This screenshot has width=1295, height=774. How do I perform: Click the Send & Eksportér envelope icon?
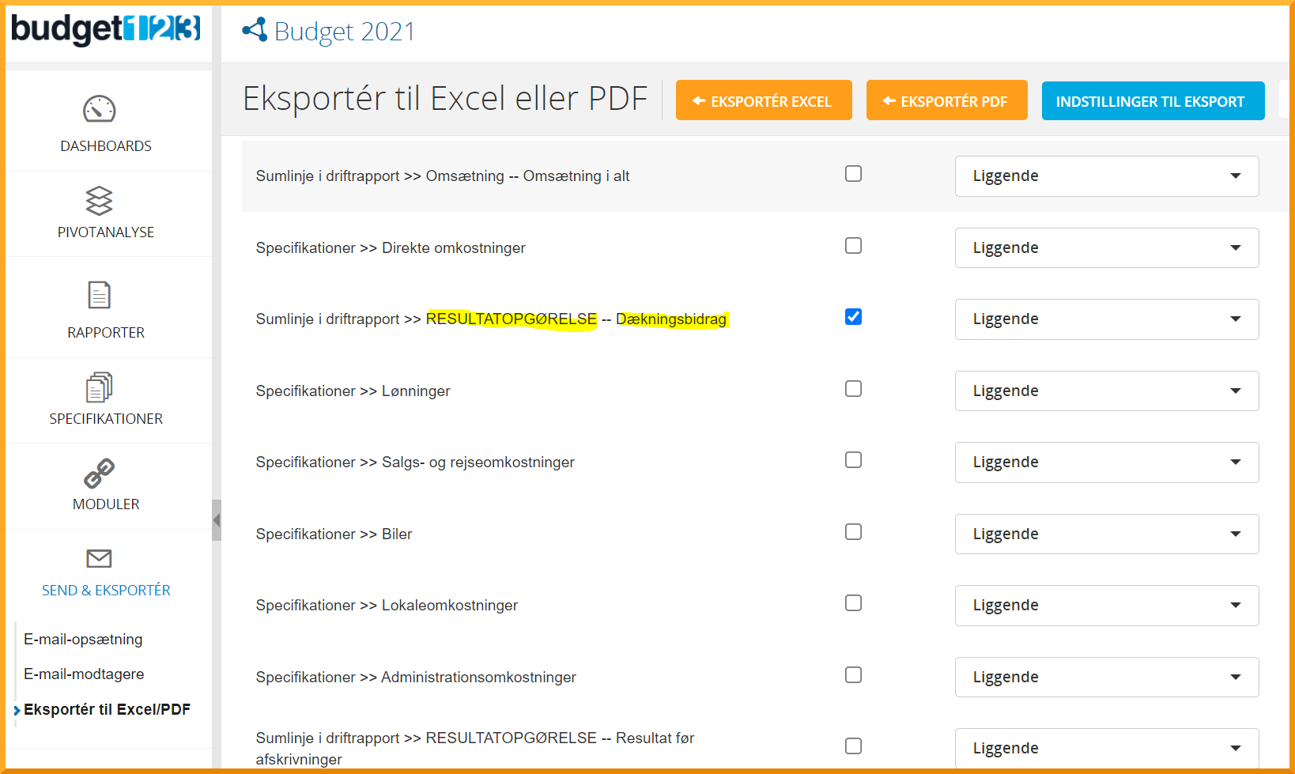(100, 559)
